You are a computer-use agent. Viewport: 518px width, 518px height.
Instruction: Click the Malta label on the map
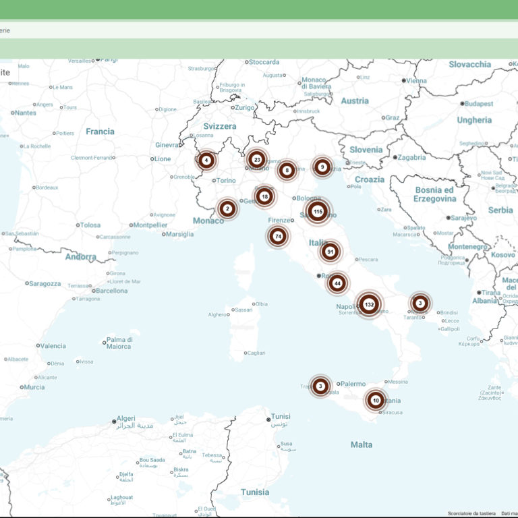(361, 444)
